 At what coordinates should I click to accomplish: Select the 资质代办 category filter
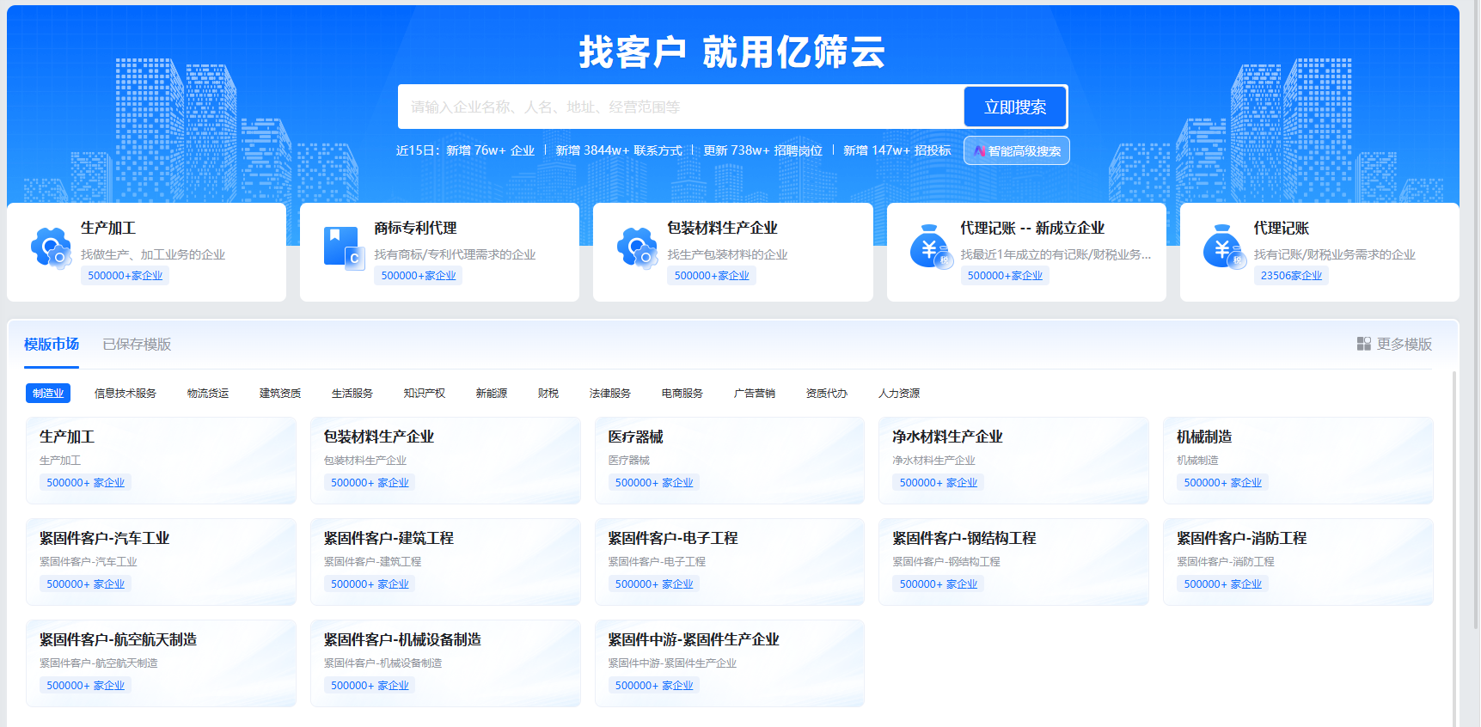(x=827, y=393)
